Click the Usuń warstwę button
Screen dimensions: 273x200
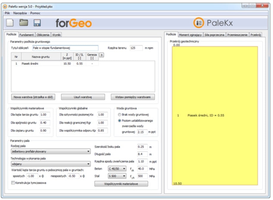83,97
